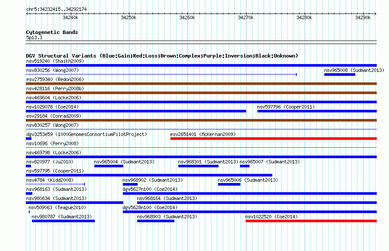This screenshot has height=251, width=389.
Task: Click the nsv4784 (Kidd2008) label
Action: tap(50, 180)
